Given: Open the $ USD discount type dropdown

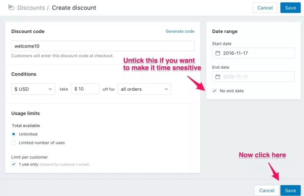Looking at the screenshot, I should click(x=33, y=89).
